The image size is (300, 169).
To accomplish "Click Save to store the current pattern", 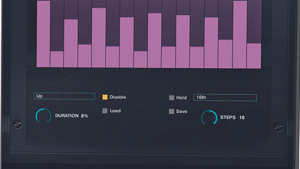I will click(x=172, y=111).
